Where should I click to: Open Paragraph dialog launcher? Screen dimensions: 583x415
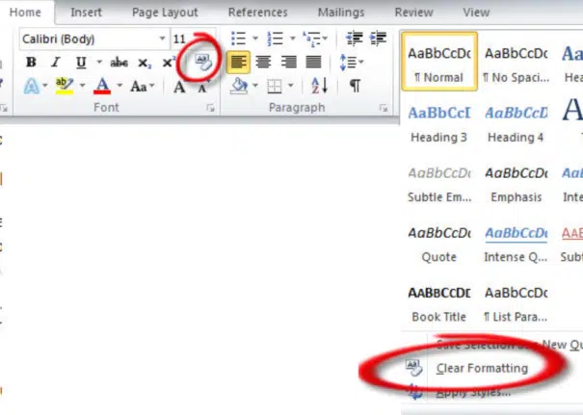coord(383,108)
